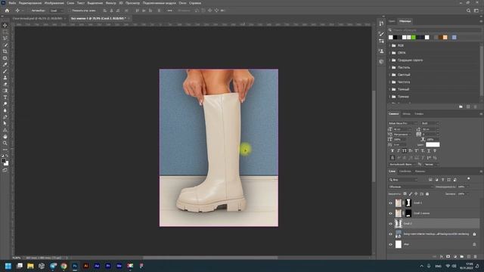Select the Clone Stamp tool
Viewport: 484px width, 272px height.
coord(5,78)
